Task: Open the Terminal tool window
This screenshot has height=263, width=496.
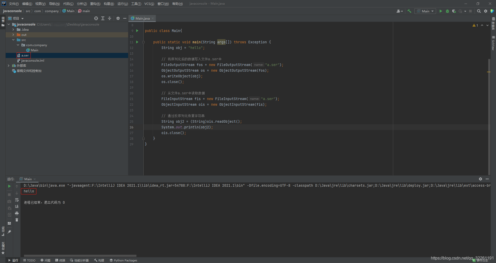Action: tap(60, 260)
